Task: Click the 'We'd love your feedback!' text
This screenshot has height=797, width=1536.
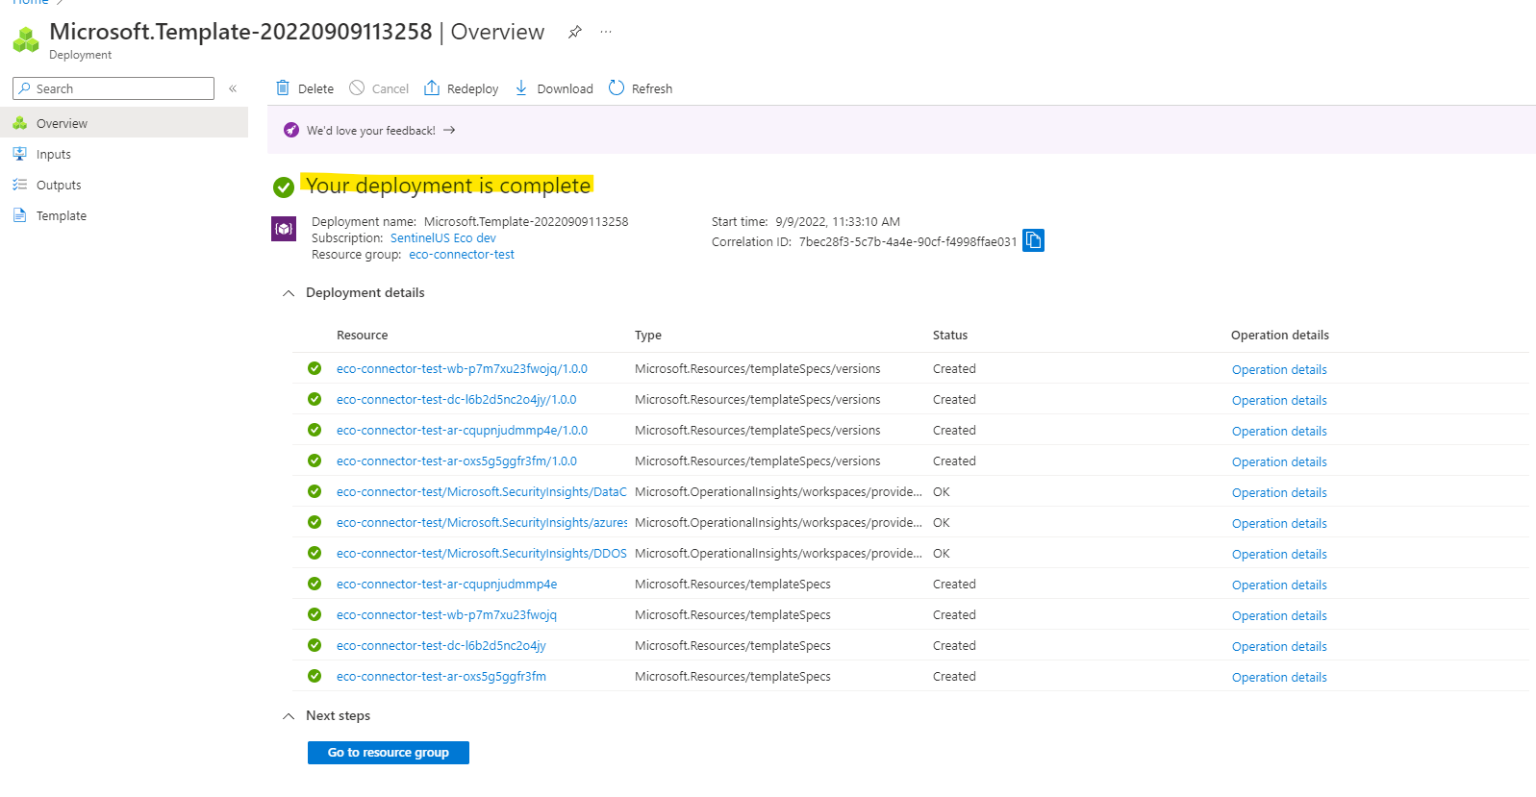Action: pos(371,131)
